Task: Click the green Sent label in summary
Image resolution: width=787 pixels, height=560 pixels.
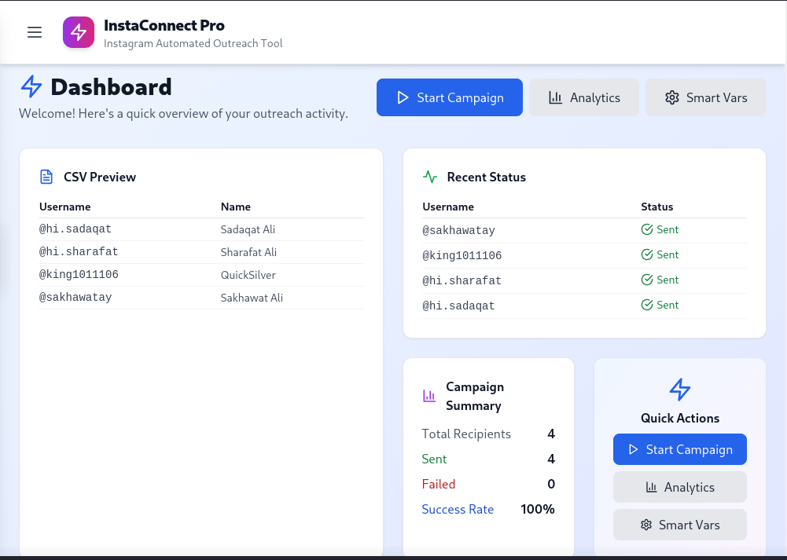Action: pyautogui.click(x=434, y=459)
